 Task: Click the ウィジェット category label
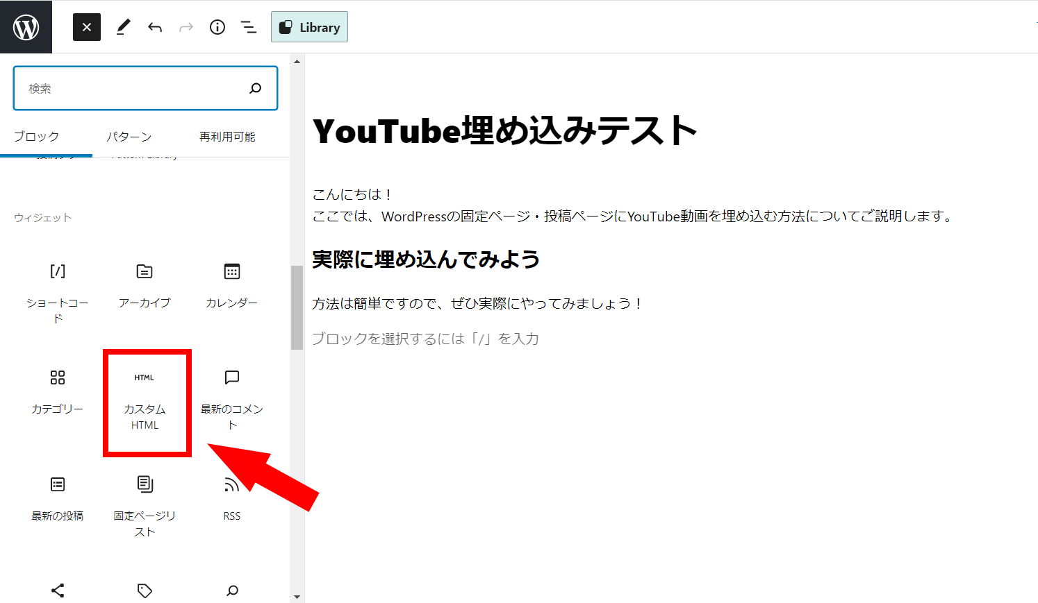(42, 217)
